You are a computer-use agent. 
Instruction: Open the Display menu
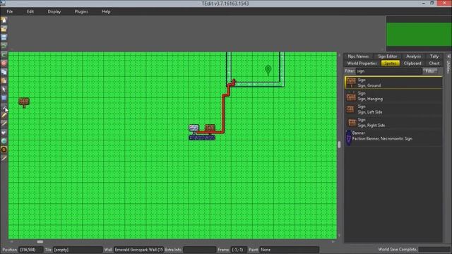[x=54, y=11]
